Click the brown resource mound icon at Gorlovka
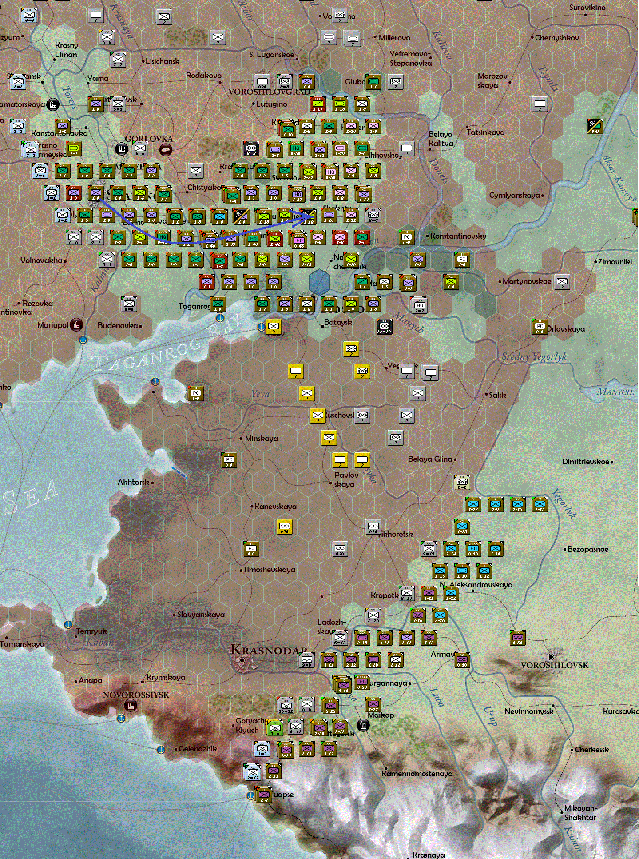639x859 pixels. [166, 149]
